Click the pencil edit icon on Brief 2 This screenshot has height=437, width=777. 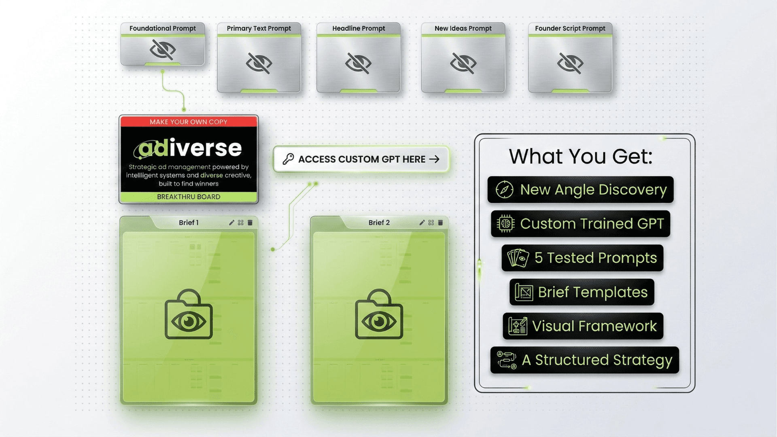pos(422,223)
